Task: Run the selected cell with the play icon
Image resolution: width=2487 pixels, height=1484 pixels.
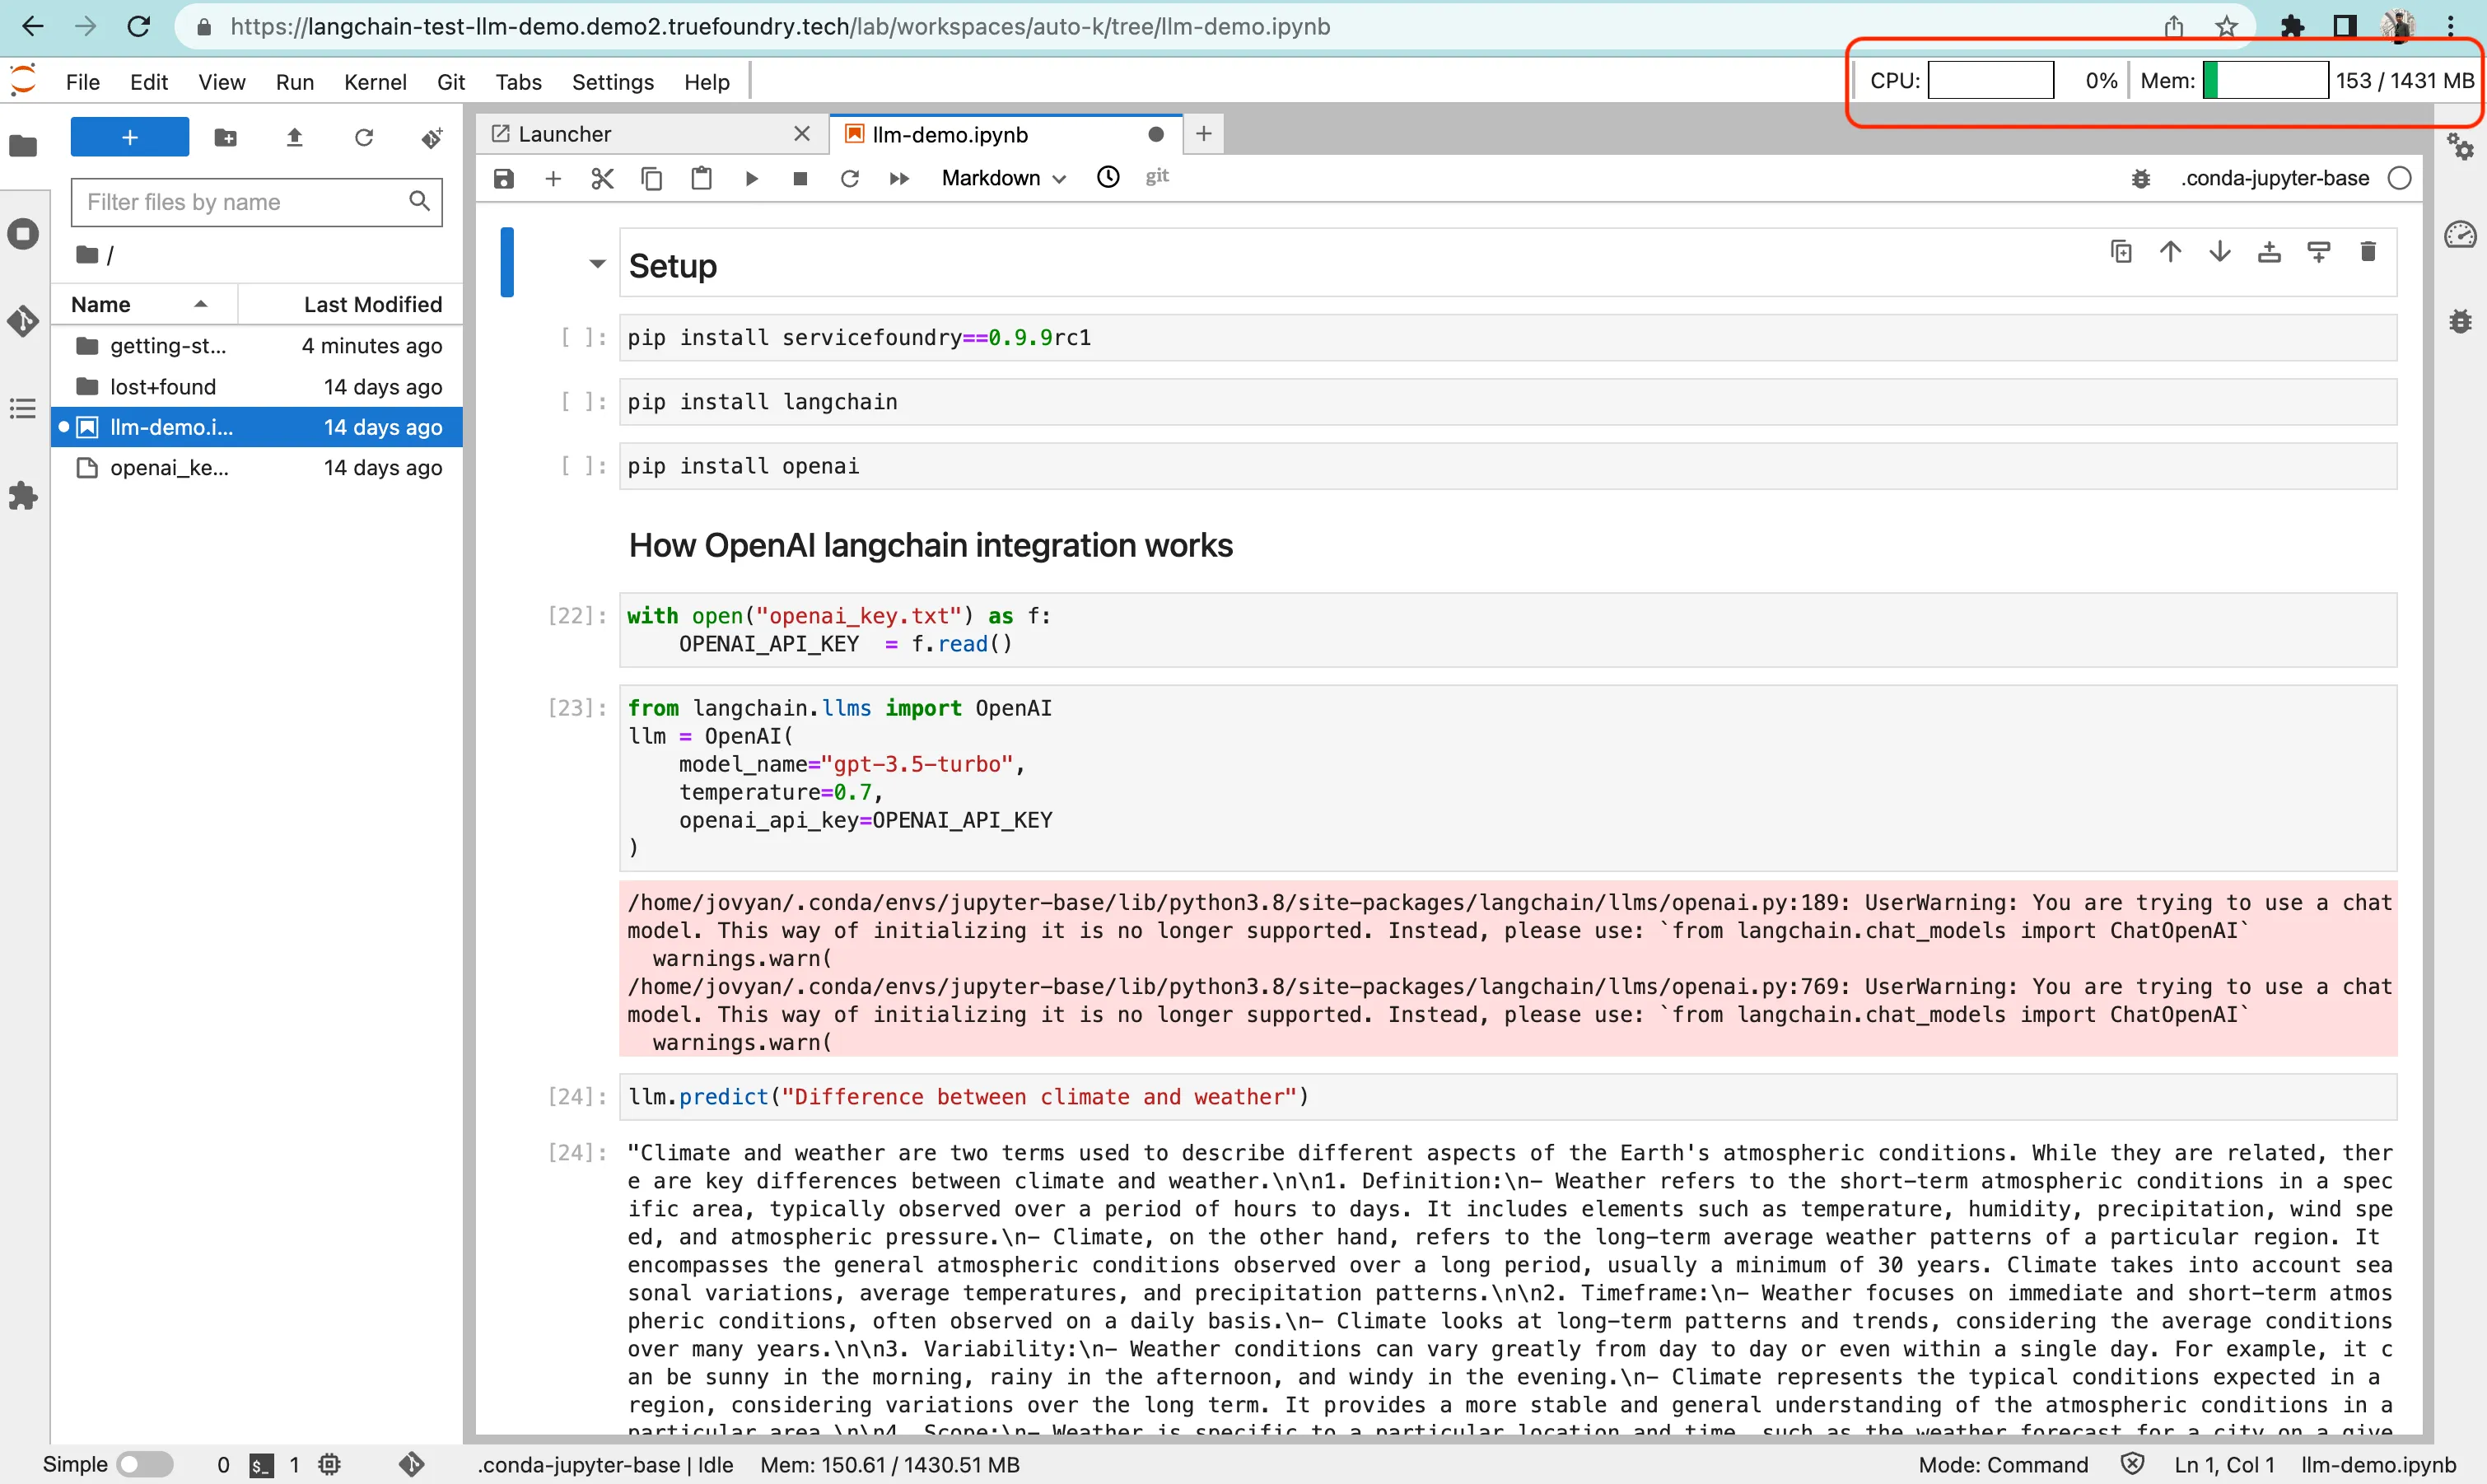Action: pyautogui.click(x=751, y=178)
